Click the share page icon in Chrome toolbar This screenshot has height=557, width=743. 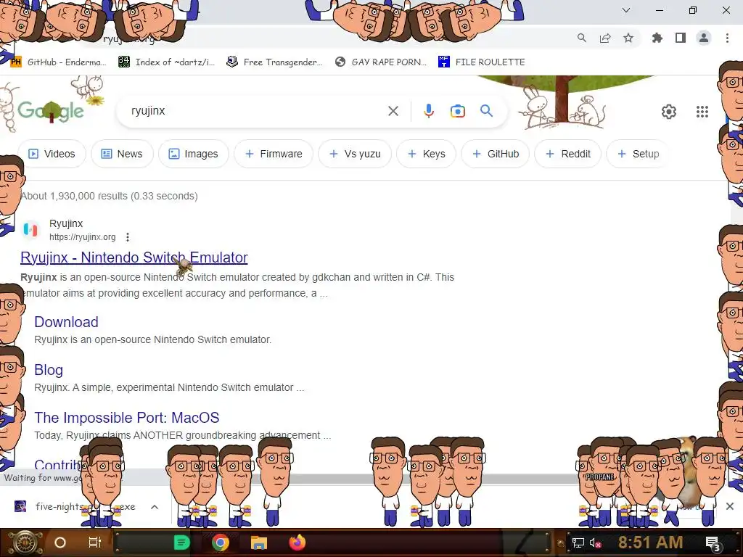(x=605, y=38)
